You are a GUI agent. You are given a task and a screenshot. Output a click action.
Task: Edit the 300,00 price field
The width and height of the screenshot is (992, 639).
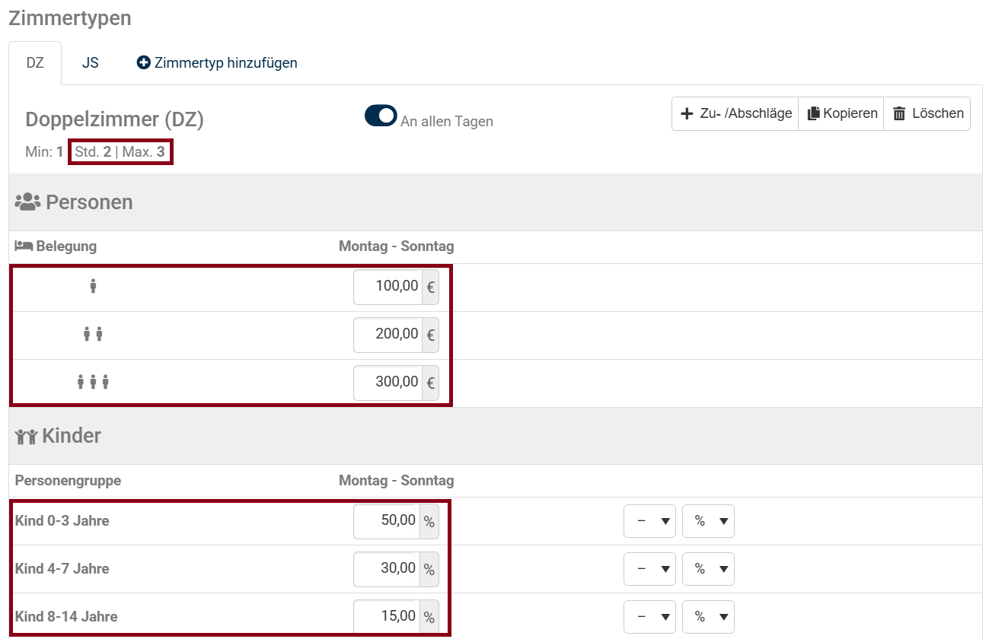coord(388,383)
